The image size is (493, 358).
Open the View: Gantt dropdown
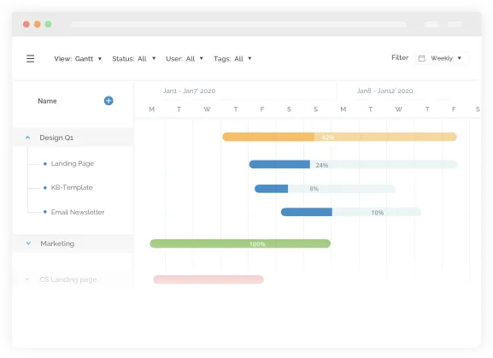coord(78,58)
